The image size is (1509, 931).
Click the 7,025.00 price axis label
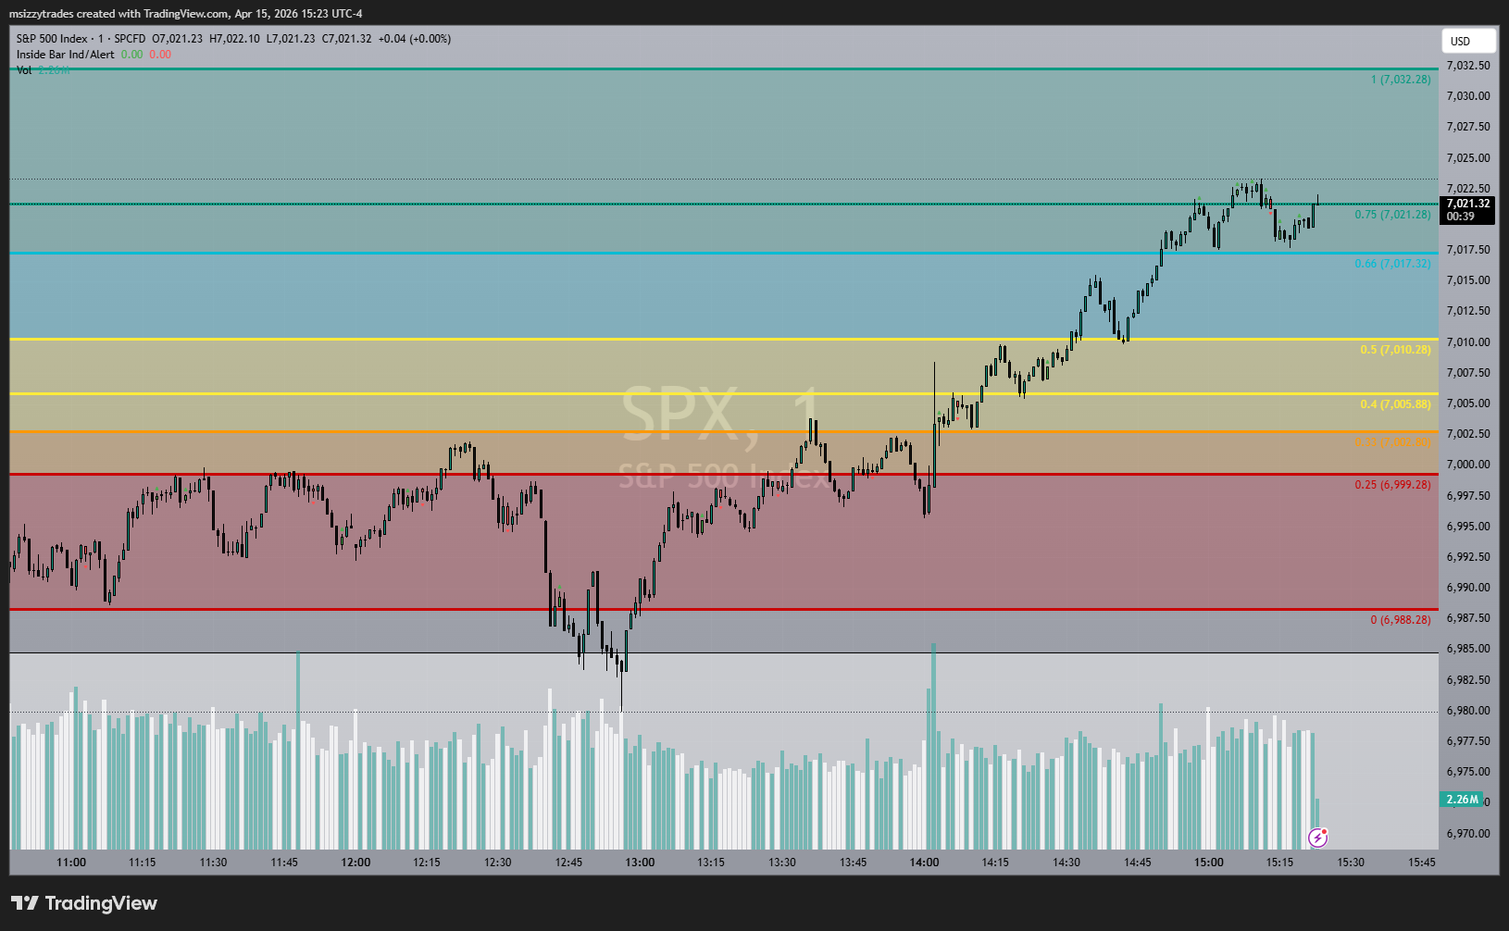pos(1468,158)
